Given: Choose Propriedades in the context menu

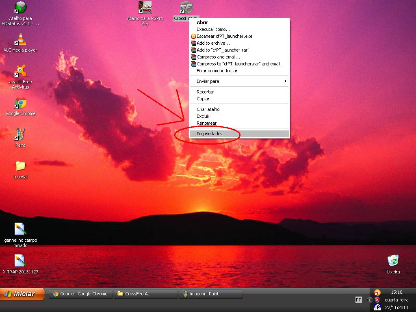Looking at the screenshot, I should pos(210,134).
